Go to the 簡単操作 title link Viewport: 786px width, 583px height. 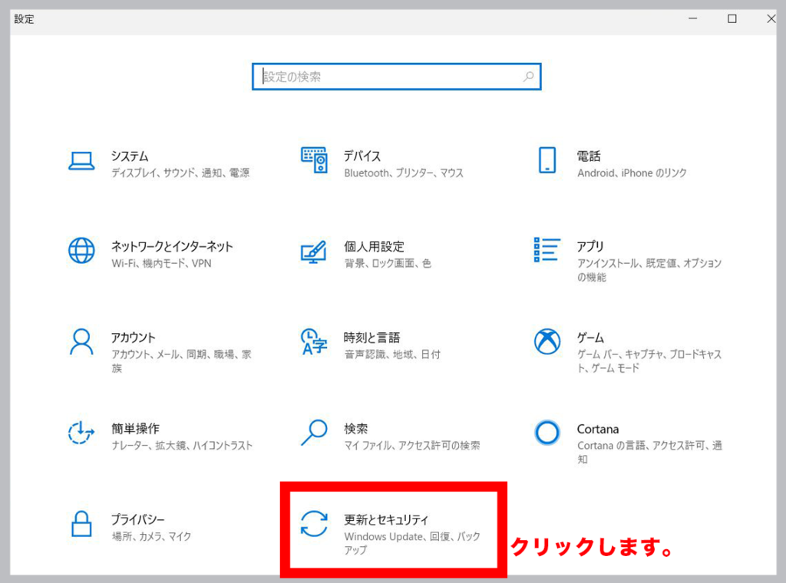pyautogui.click(x=135, y=429)
